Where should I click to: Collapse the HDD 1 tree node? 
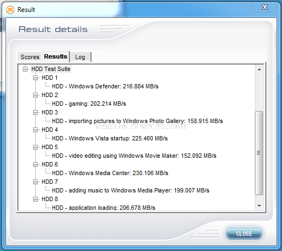[35, 78]
